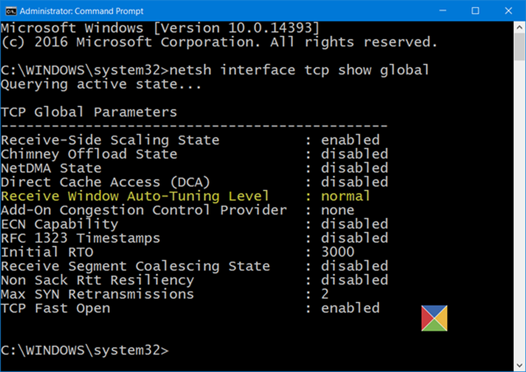
Task: Close the Command Prompt window
Action: pos(509,11)
